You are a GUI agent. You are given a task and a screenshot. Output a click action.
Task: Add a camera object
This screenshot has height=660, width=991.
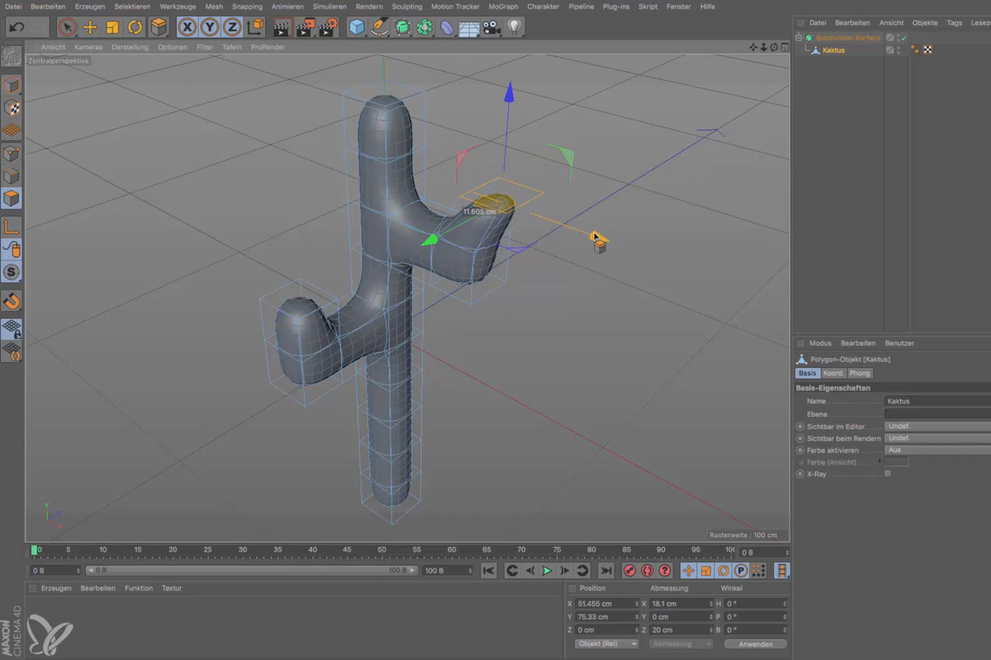(491, 27)
